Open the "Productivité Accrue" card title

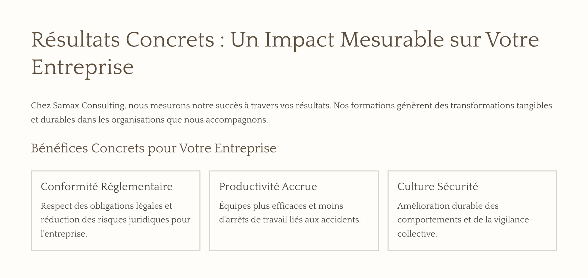tap(268, 187)
